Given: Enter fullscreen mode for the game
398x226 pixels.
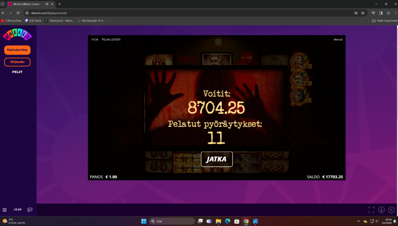Looking at the screenshot, I should (x=371, y=210).
